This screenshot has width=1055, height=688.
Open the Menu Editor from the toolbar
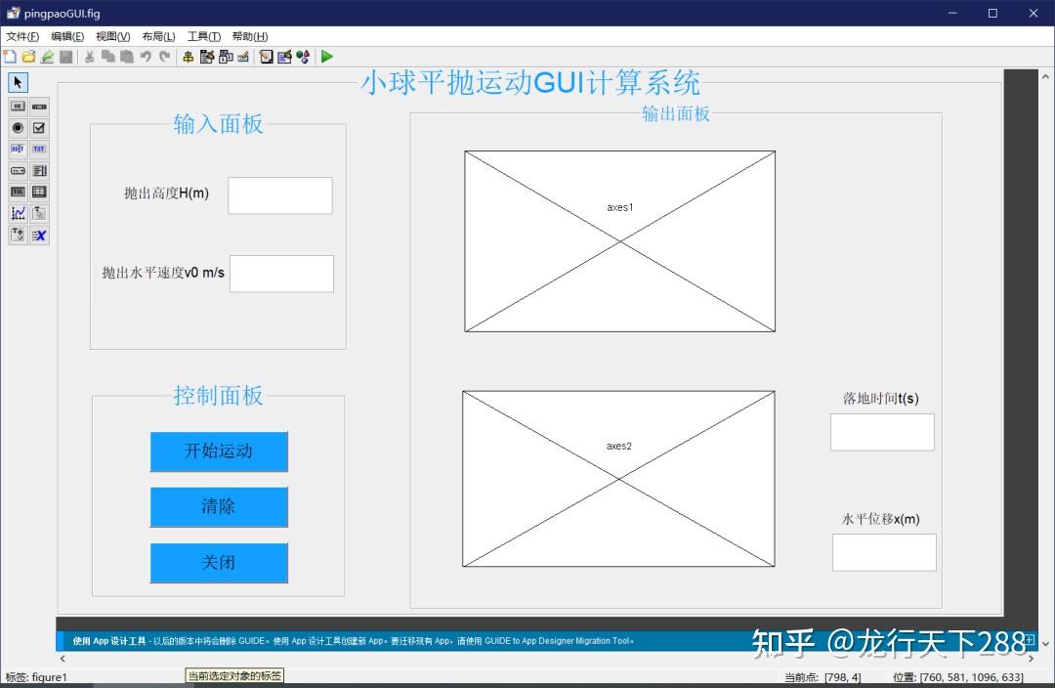pyautogui.click(x=207, y=57)
